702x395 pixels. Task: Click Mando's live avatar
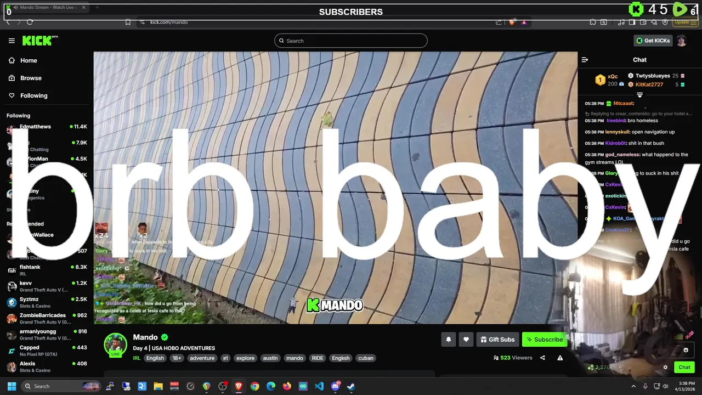pos(116,345)
